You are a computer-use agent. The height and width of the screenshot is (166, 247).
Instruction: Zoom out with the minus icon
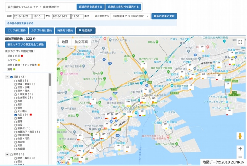(x=240, y=157)
